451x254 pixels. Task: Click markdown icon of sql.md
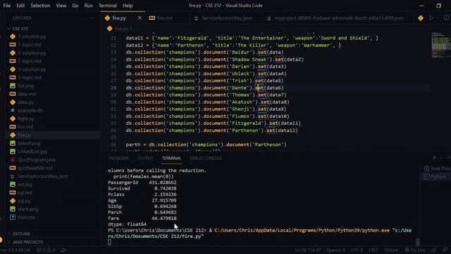[x=13, y=193]
